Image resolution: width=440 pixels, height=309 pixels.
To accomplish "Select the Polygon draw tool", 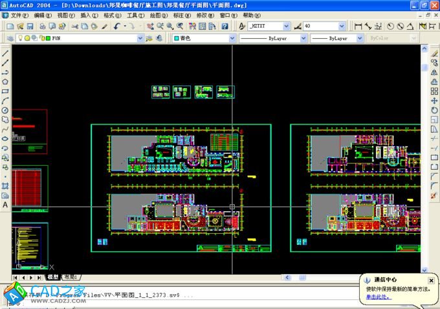I will (5, 82).
